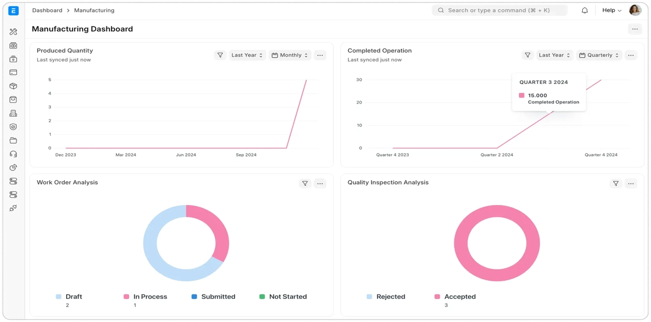Open Quality Inspection Analysis three-dot menu
Viewport: 651px width, 322px height.
[631, 183]
